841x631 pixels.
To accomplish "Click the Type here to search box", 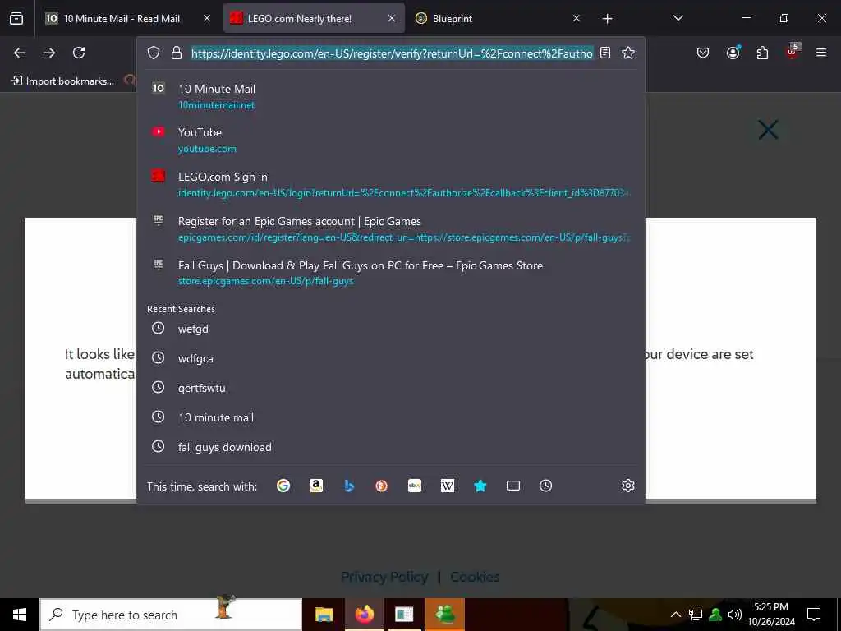I will click(x=171, y=615).
